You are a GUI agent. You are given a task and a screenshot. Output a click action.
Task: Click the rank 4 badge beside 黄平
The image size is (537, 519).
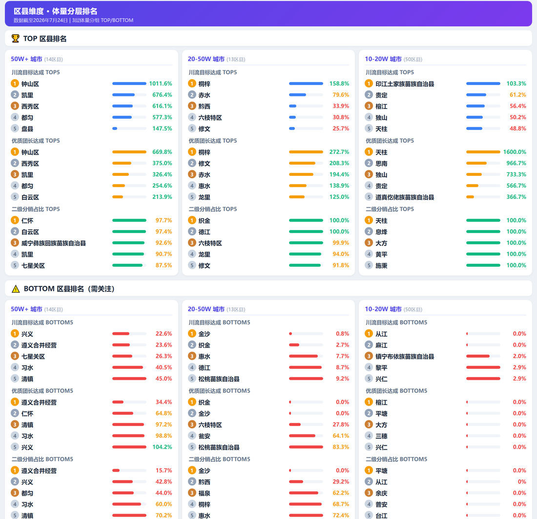coord(369,254)
